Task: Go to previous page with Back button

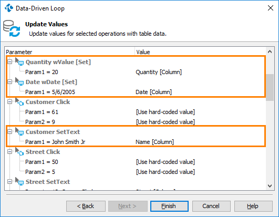Action: pos(86,206)
